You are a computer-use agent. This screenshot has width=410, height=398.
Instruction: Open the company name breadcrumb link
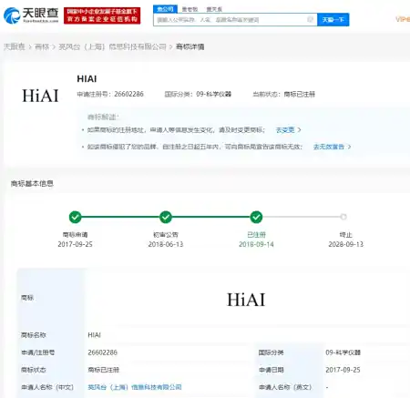[x=112, y=46]
